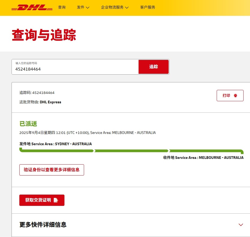
Task: Click the DHL Express carrier text
Action: pyautogui.click(x=50, y=102)
